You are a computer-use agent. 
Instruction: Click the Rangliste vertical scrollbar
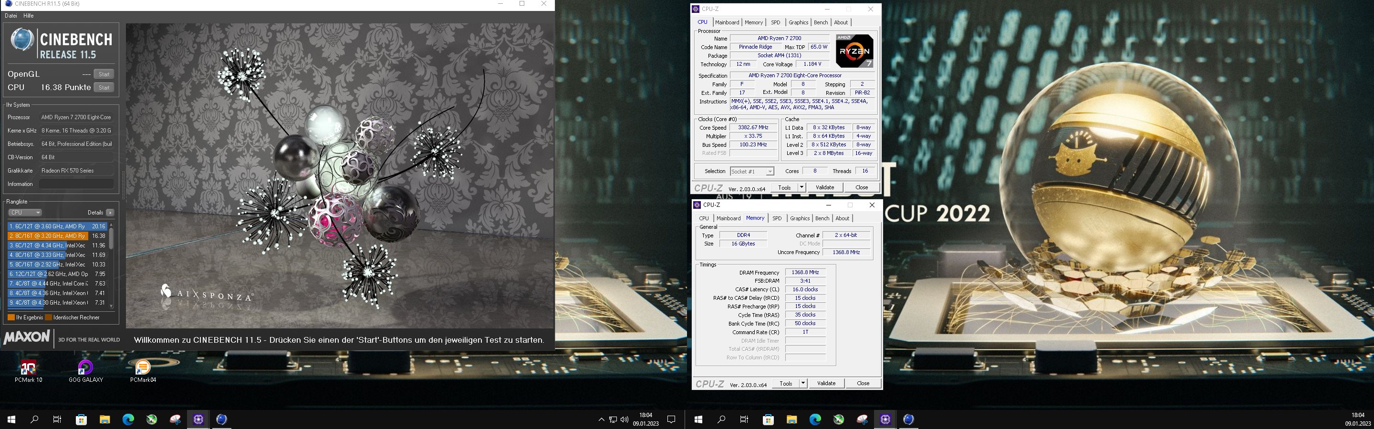[111, 266]
